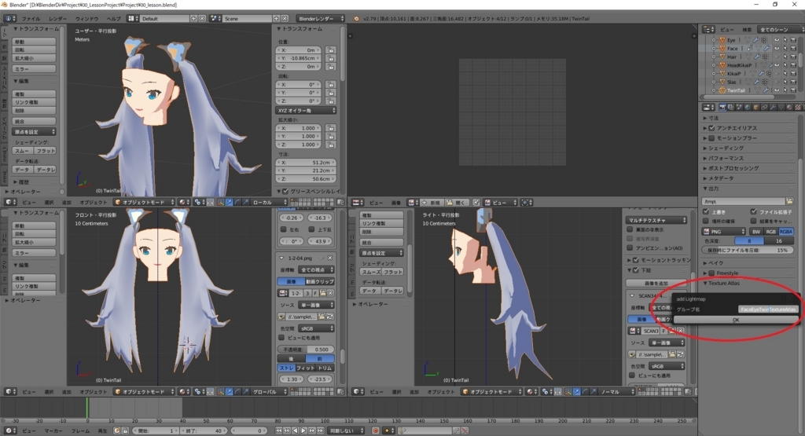805x436 pixels.
Task: Toggle the ファイル拡張子 checkbox
Action: point(754,211)
